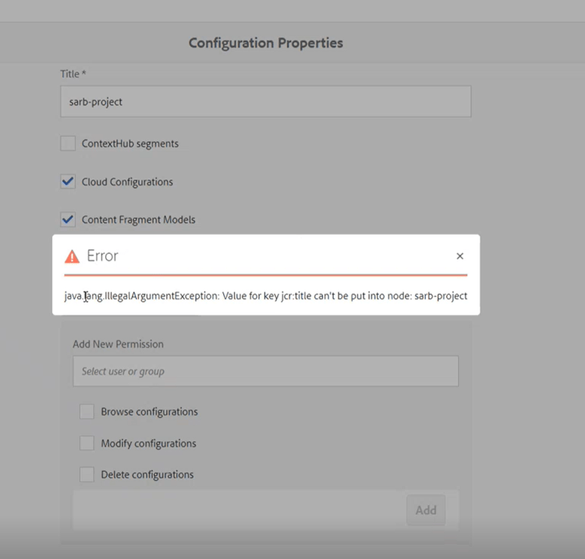Uncheck the Cloud Configurations checkbox
The width and height of the screenshot is (585, 559).
click(x=68, y=182)
